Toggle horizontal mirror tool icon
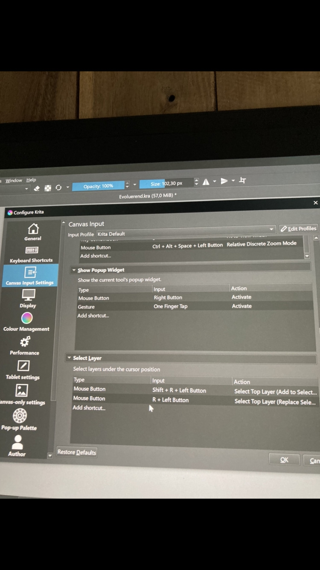The height and width of the screenshot is (570, 320). tap(206, 182)
